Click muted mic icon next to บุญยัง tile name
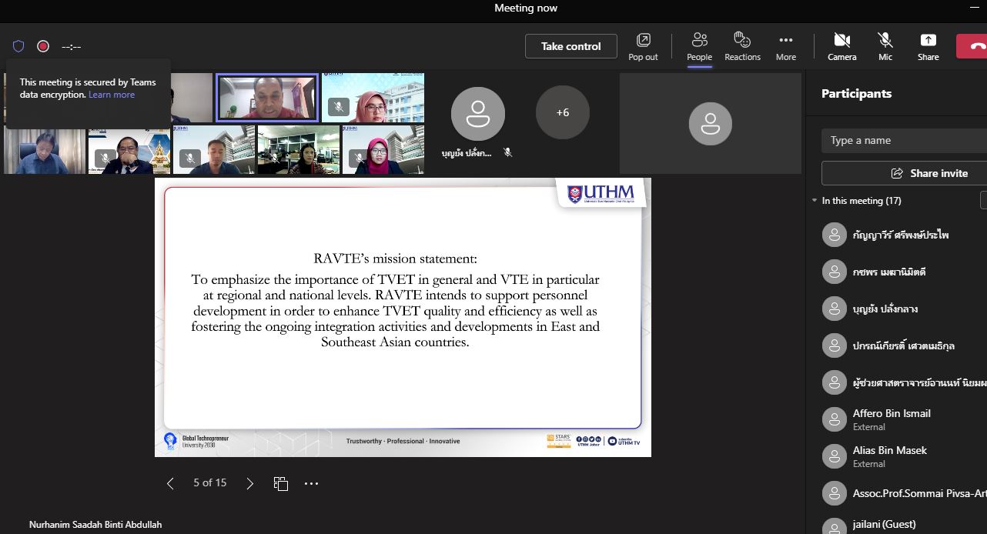The image size is (987, 534). pyautogui.click(x=507, y=152)
